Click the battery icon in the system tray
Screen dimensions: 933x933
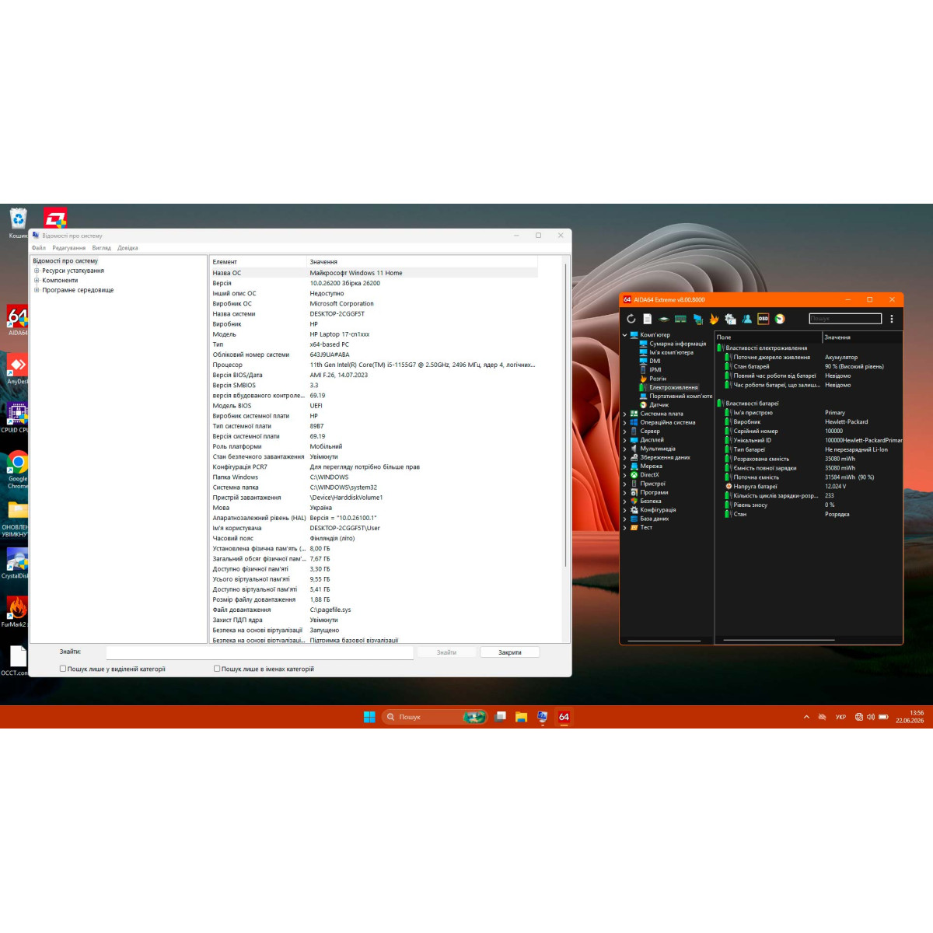click(x=883, y=717)
